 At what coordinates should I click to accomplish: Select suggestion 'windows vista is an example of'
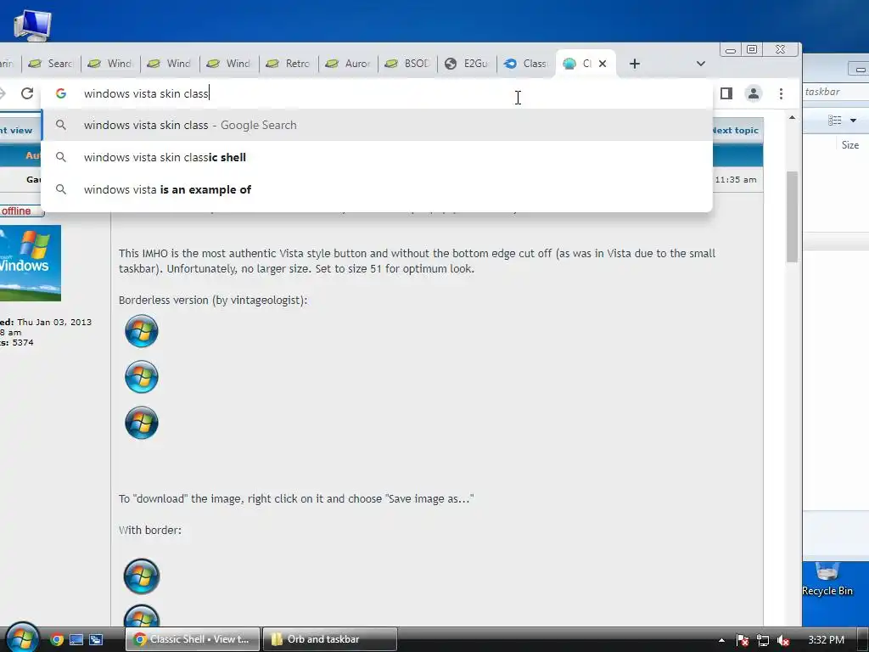coord(377,189)
